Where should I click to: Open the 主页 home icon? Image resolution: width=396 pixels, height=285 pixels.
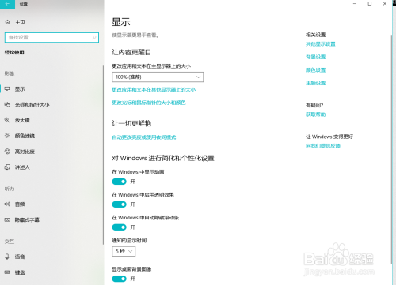click(x=7, y=22)
